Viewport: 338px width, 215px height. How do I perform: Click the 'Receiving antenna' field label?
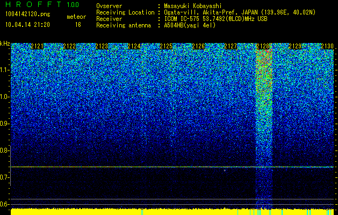[x=124, y=25]
